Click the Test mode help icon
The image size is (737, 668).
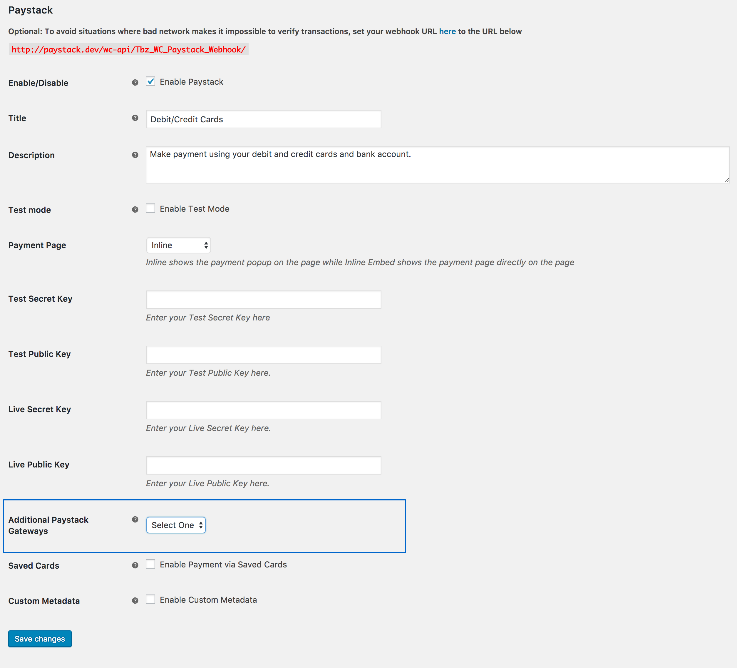pos(135,209)
